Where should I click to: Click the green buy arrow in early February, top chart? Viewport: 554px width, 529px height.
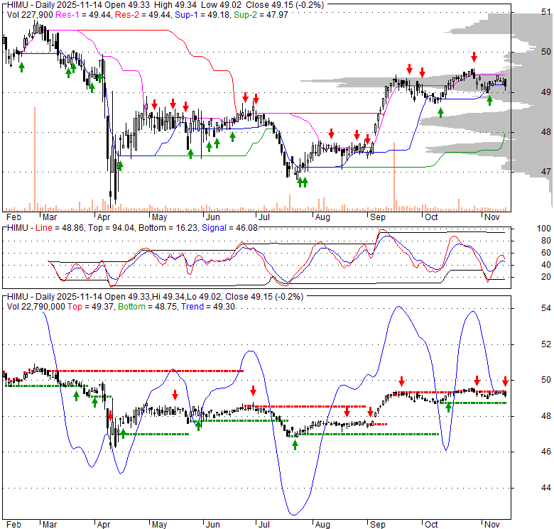(x=21, y=67)
